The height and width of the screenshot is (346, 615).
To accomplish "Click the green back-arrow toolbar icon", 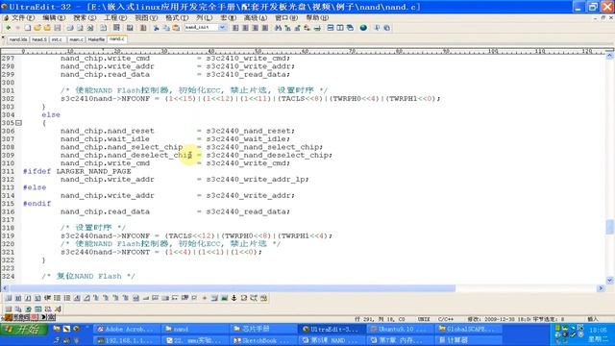I will pyautogui.click(x=9, y=28).
